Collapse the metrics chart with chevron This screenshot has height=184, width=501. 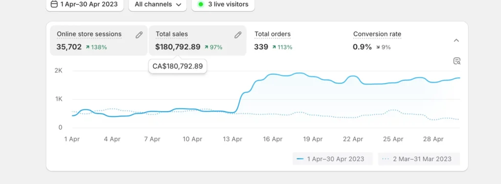456,40
